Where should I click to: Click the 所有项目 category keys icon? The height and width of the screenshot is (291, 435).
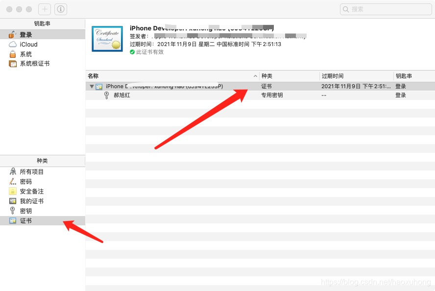click(13, 171)
